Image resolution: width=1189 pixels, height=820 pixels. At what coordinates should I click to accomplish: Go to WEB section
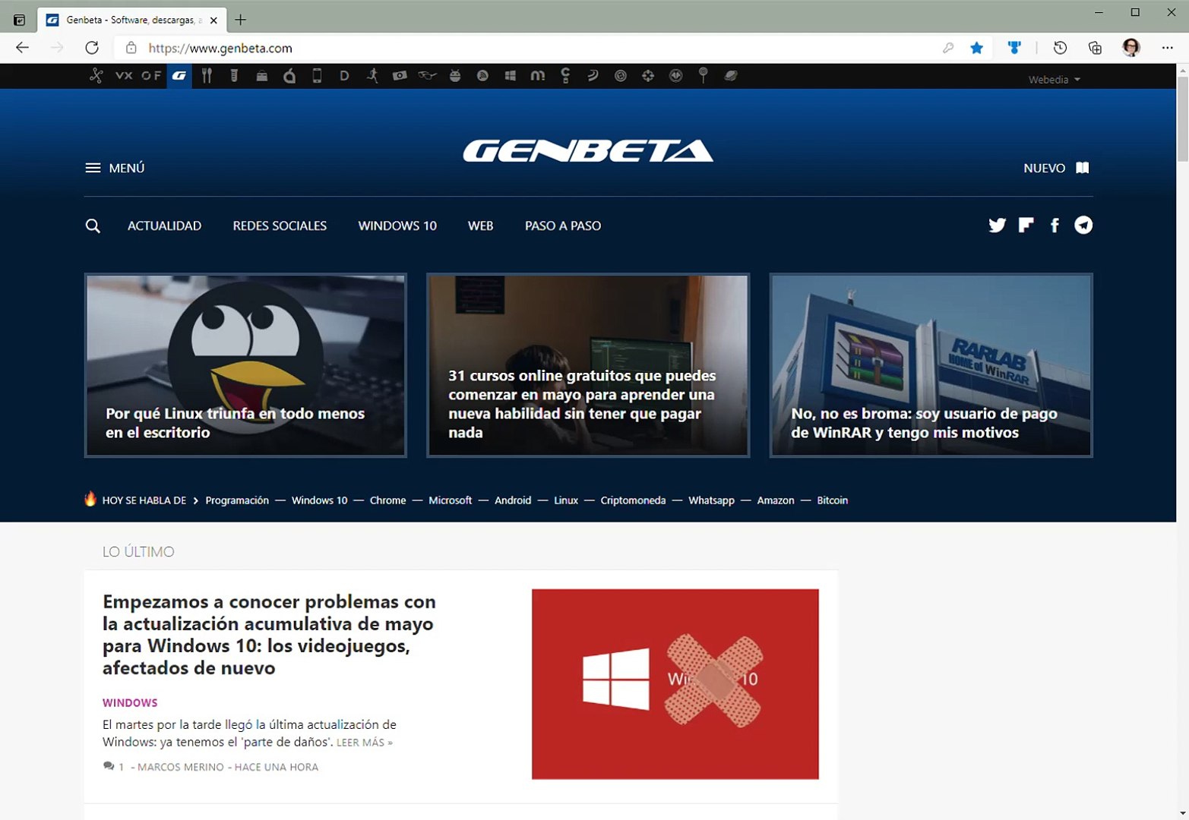click(x=480, y=225)
